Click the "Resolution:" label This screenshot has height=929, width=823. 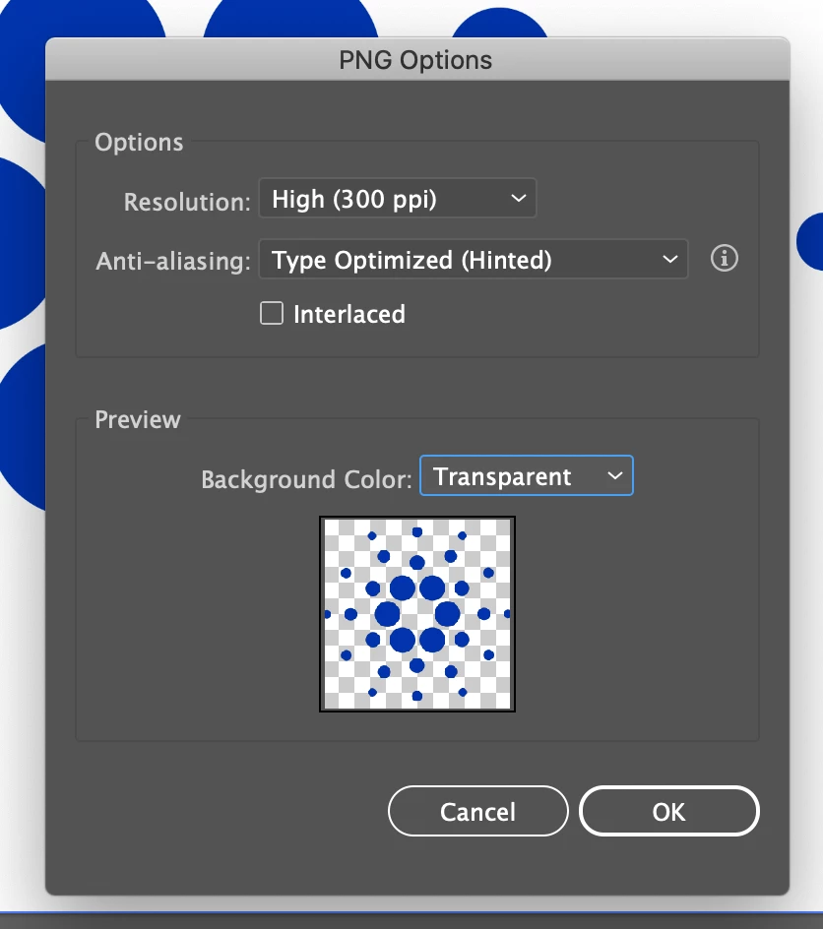[x=187, y=202]
